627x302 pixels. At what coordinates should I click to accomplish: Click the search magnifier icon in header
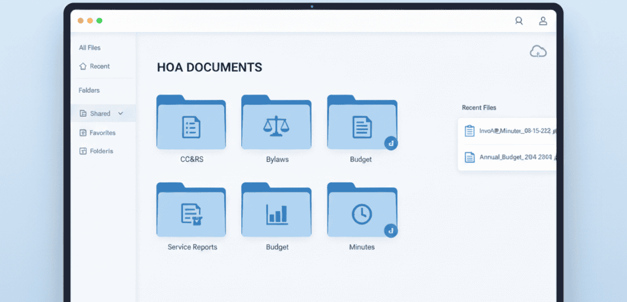518,21
